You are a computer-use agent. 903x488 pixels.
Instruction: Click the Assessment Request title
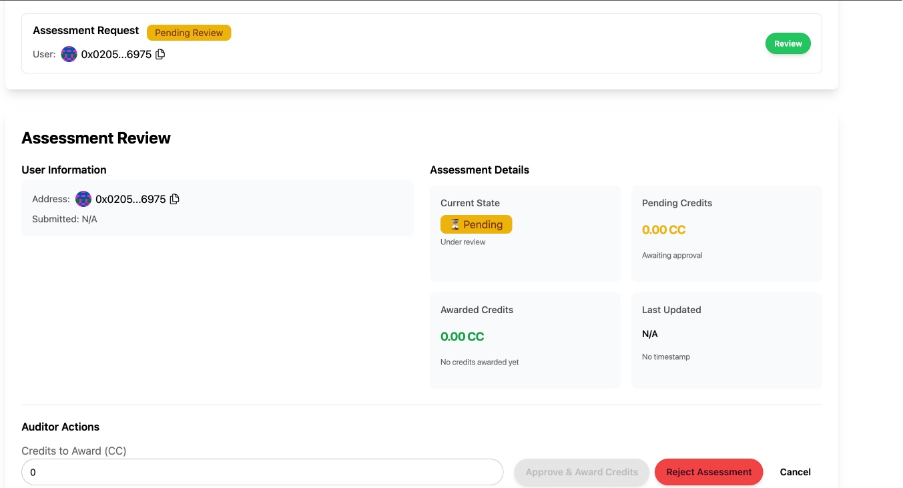click(x=85, y=31)
